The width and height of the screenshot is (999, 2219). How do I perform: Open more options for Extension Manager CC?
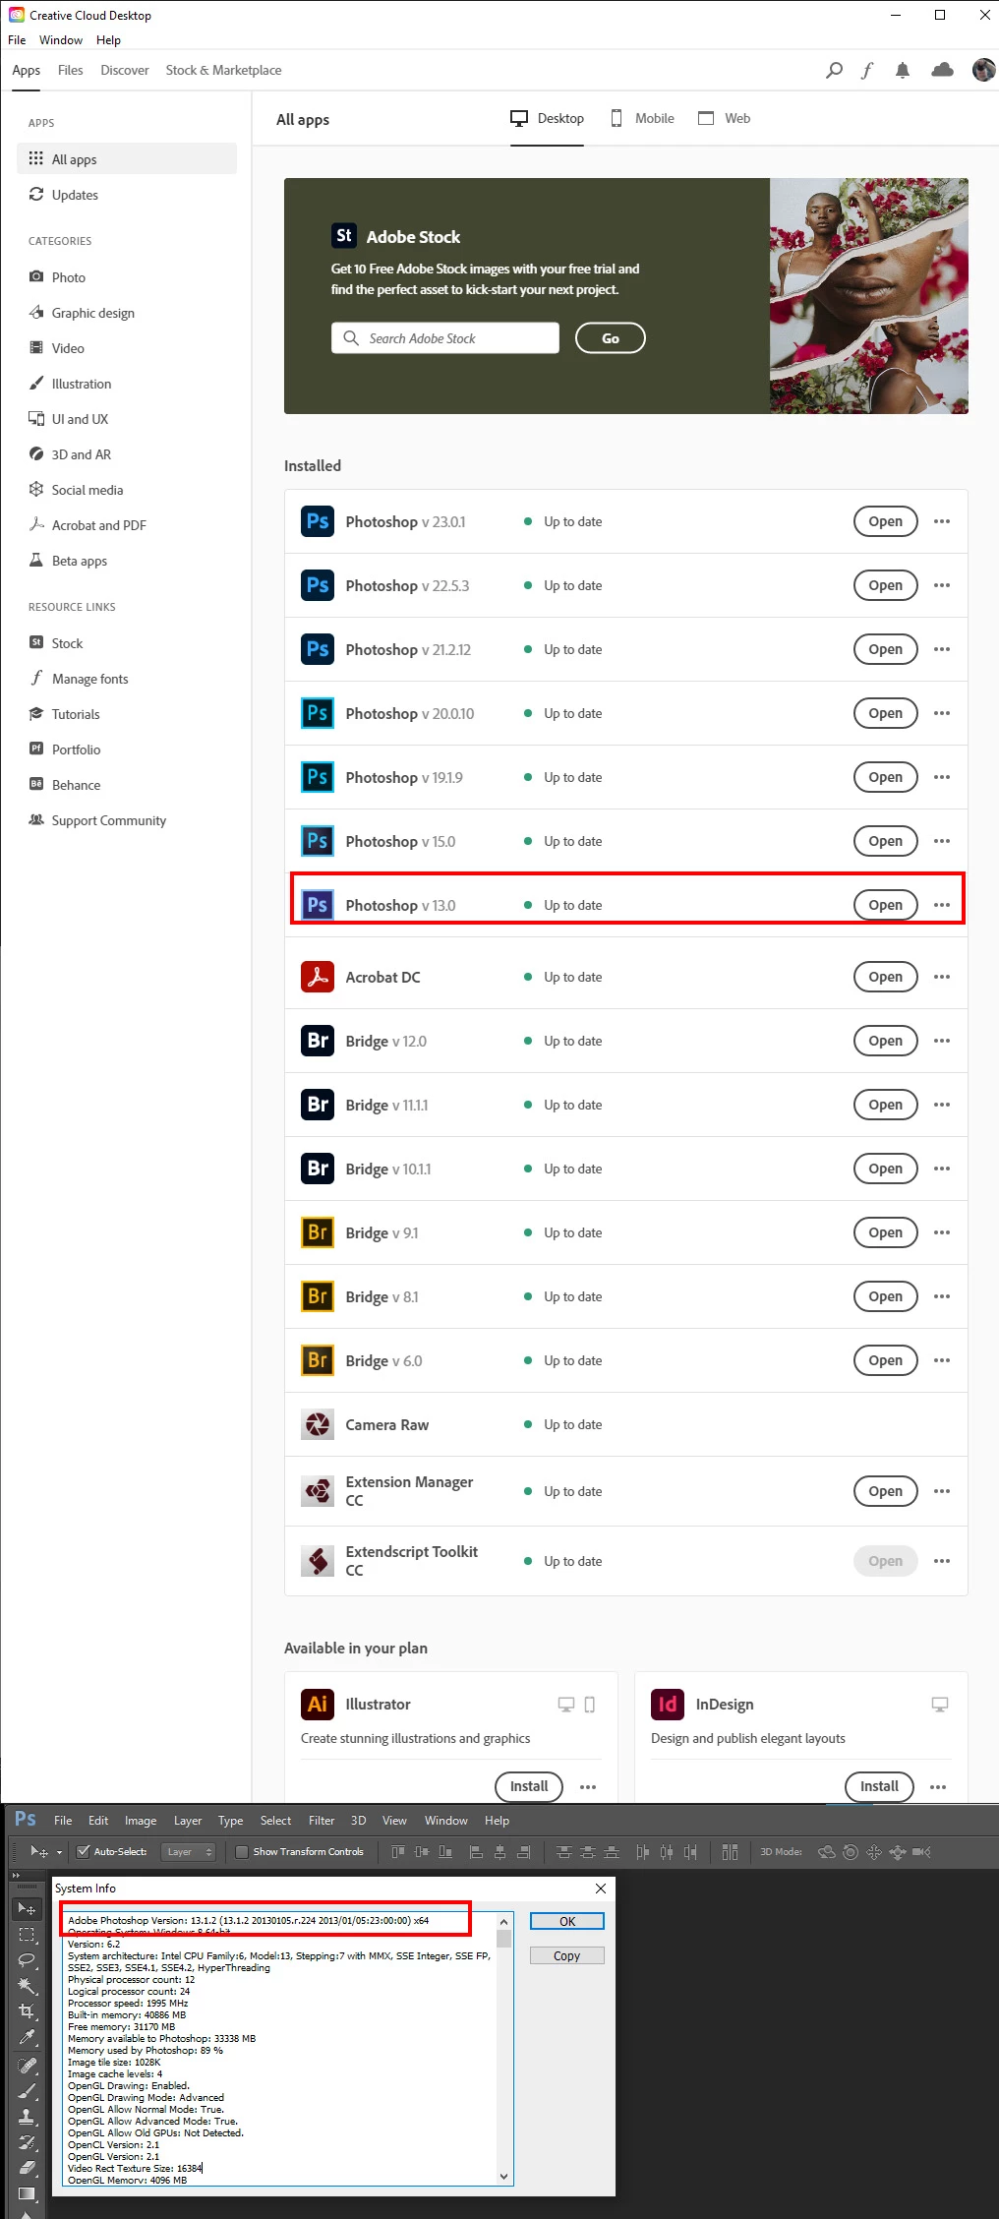click(942, 1491)
